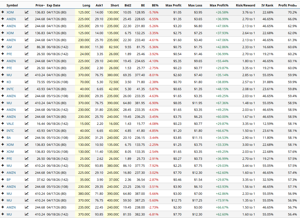This screenshot has width=300, height=218.
Task: Click chart icon for XOM 57.6% probability row
Action: pyautogui.click(x=27, y=152)
